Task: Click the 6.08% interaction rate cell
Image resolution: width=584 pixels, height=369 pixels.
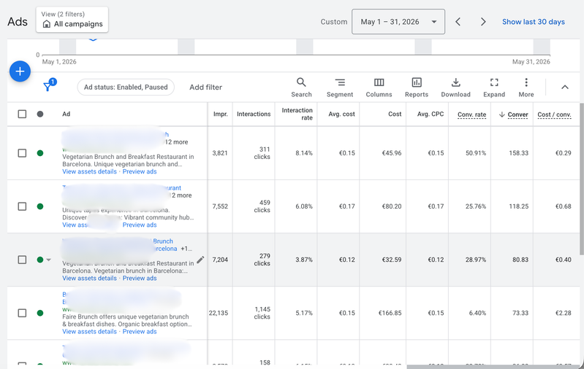Action: click(304, 206)
